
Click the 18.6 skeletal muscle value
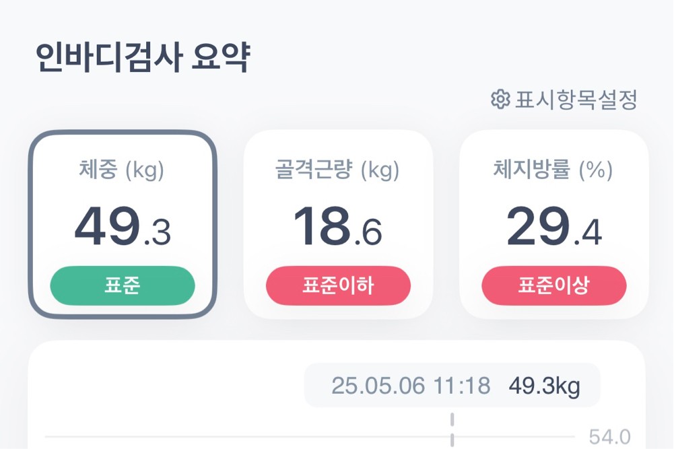click(x=338, y=228)
